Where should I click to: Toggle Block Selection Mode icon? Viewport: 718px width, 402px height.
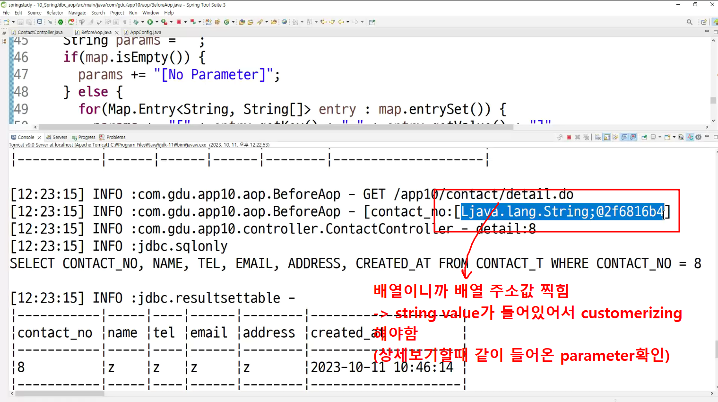pos(116,22)
